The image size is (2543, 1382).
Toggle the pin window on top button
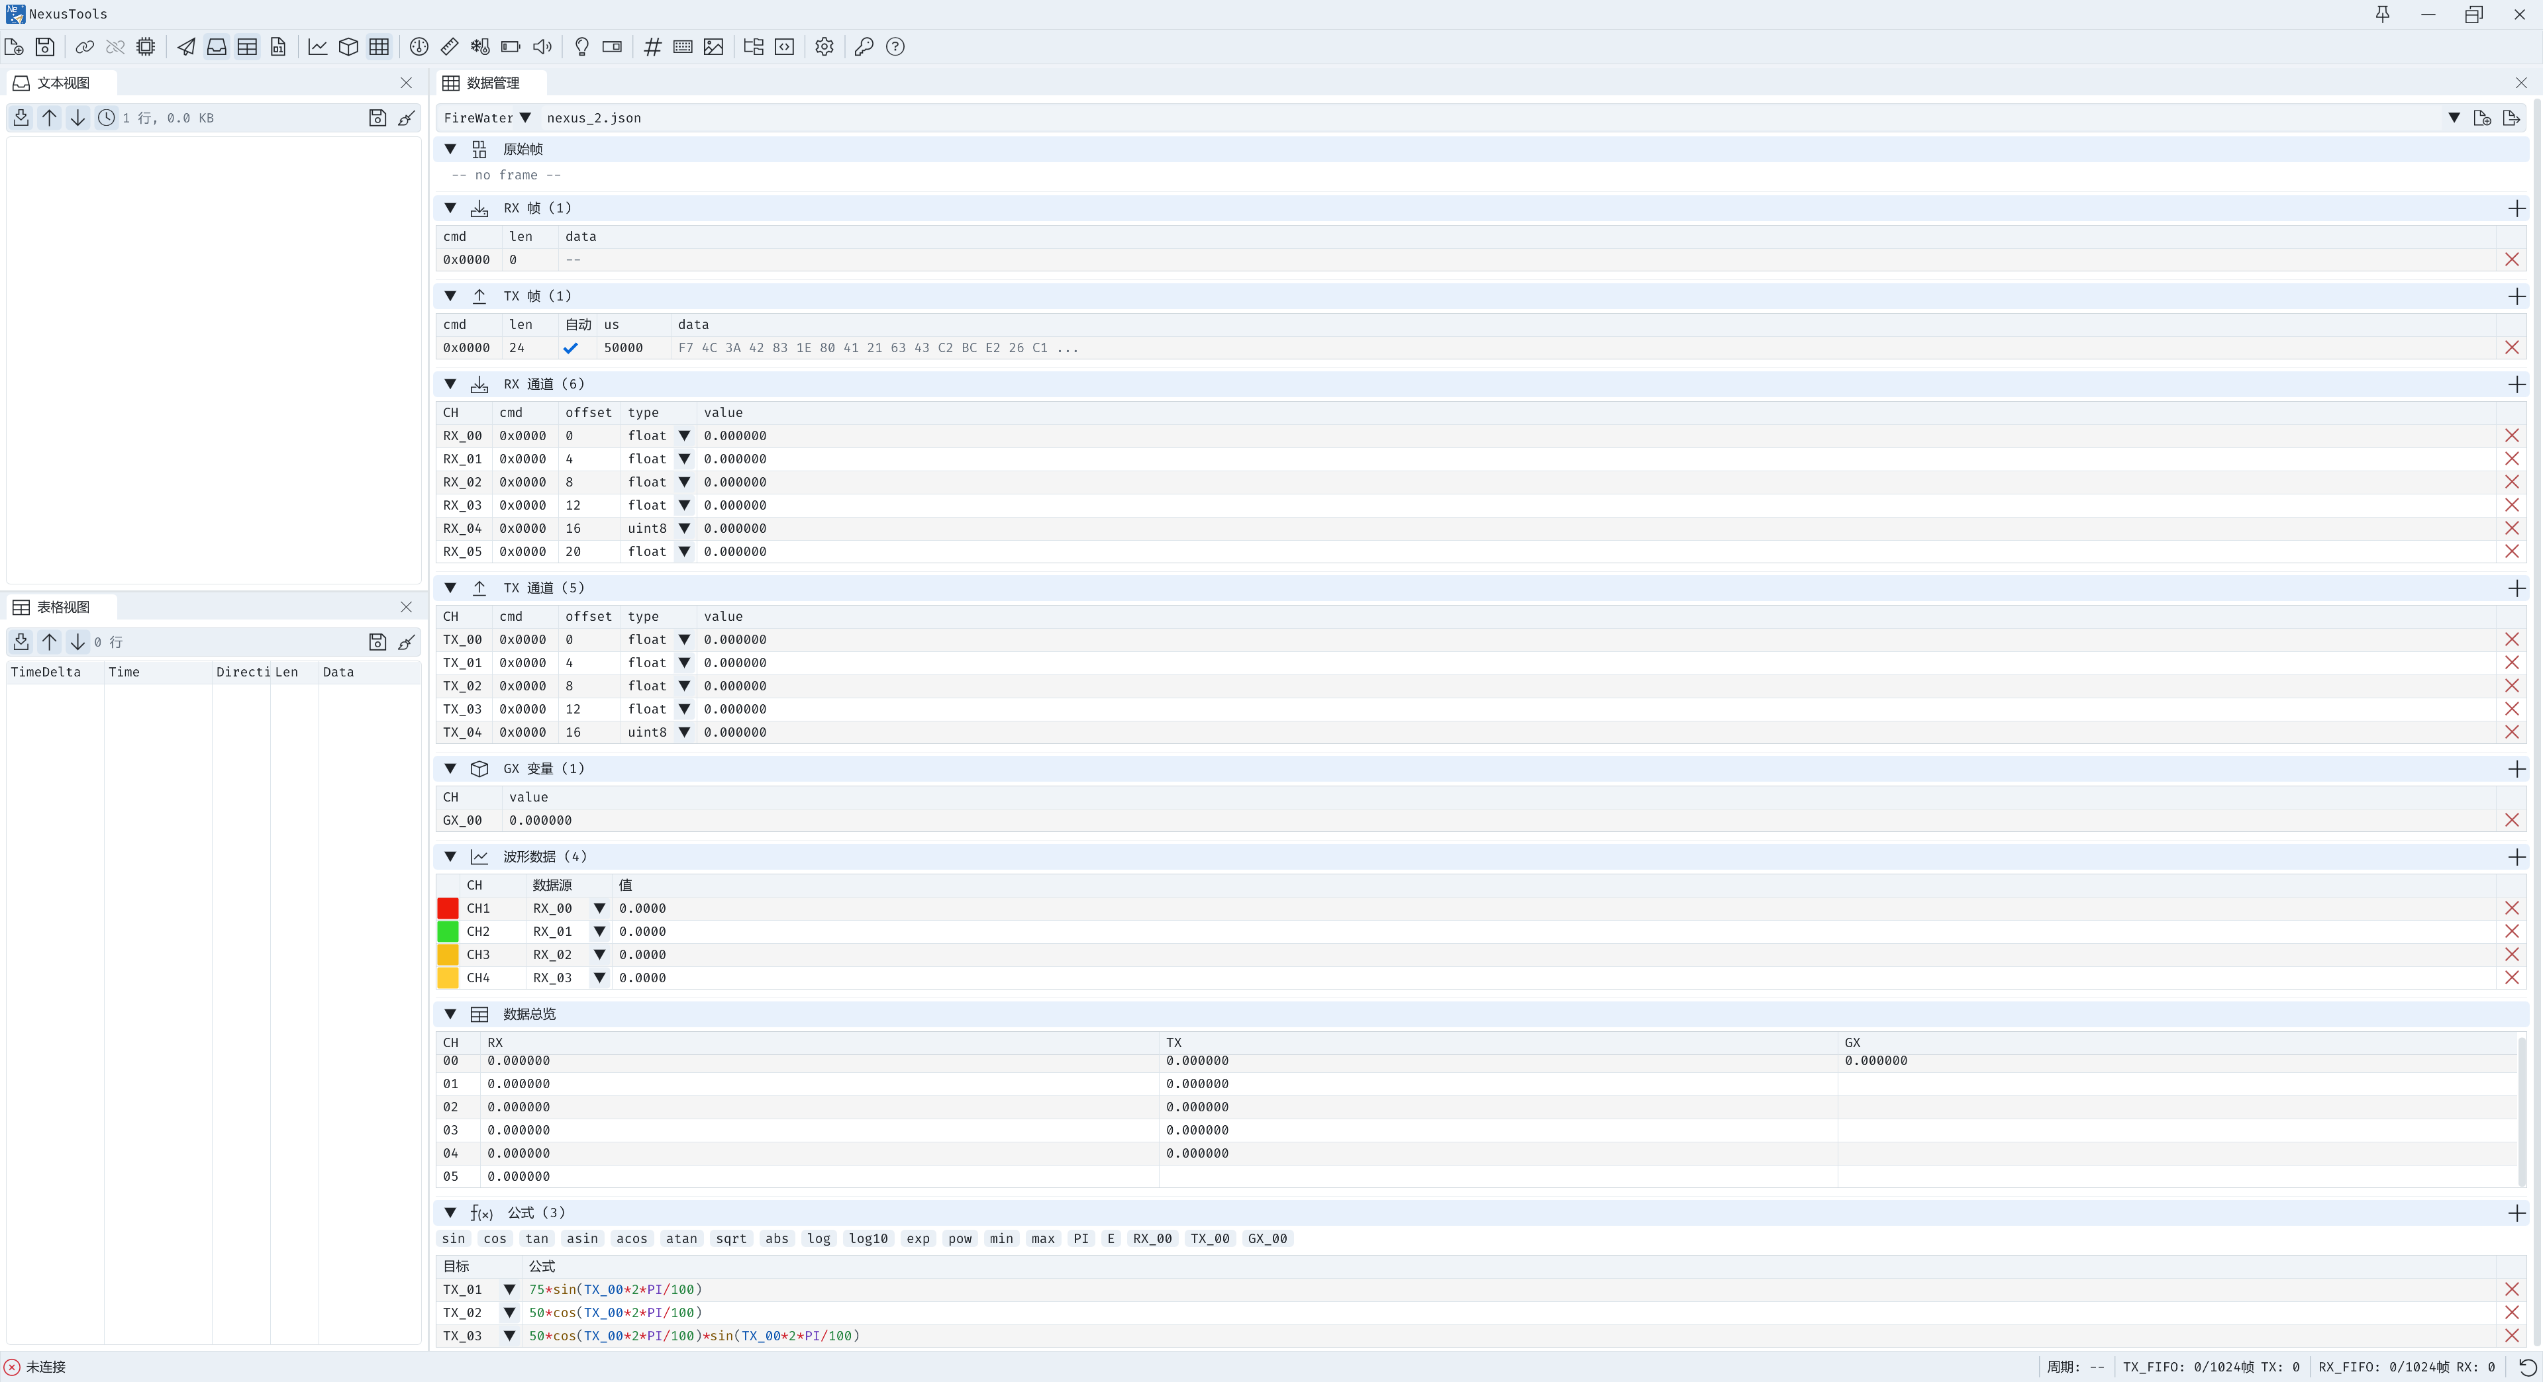point(2382,14)
